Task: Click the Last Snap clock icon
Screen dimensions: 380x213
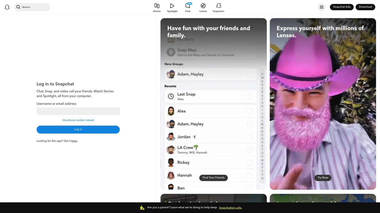Action: pyautogui.click(x=171, y=96)
